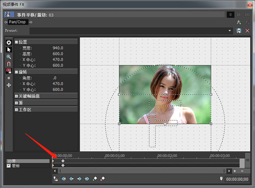
Task: Toggle the Move Freely cross-arrows icon
Action: click(9, 85)
